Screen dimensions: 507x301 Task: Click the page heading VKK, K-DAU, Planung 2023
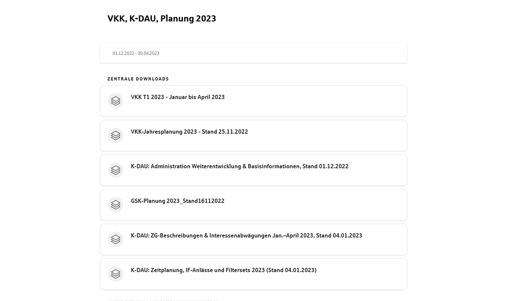pos(162,19)
